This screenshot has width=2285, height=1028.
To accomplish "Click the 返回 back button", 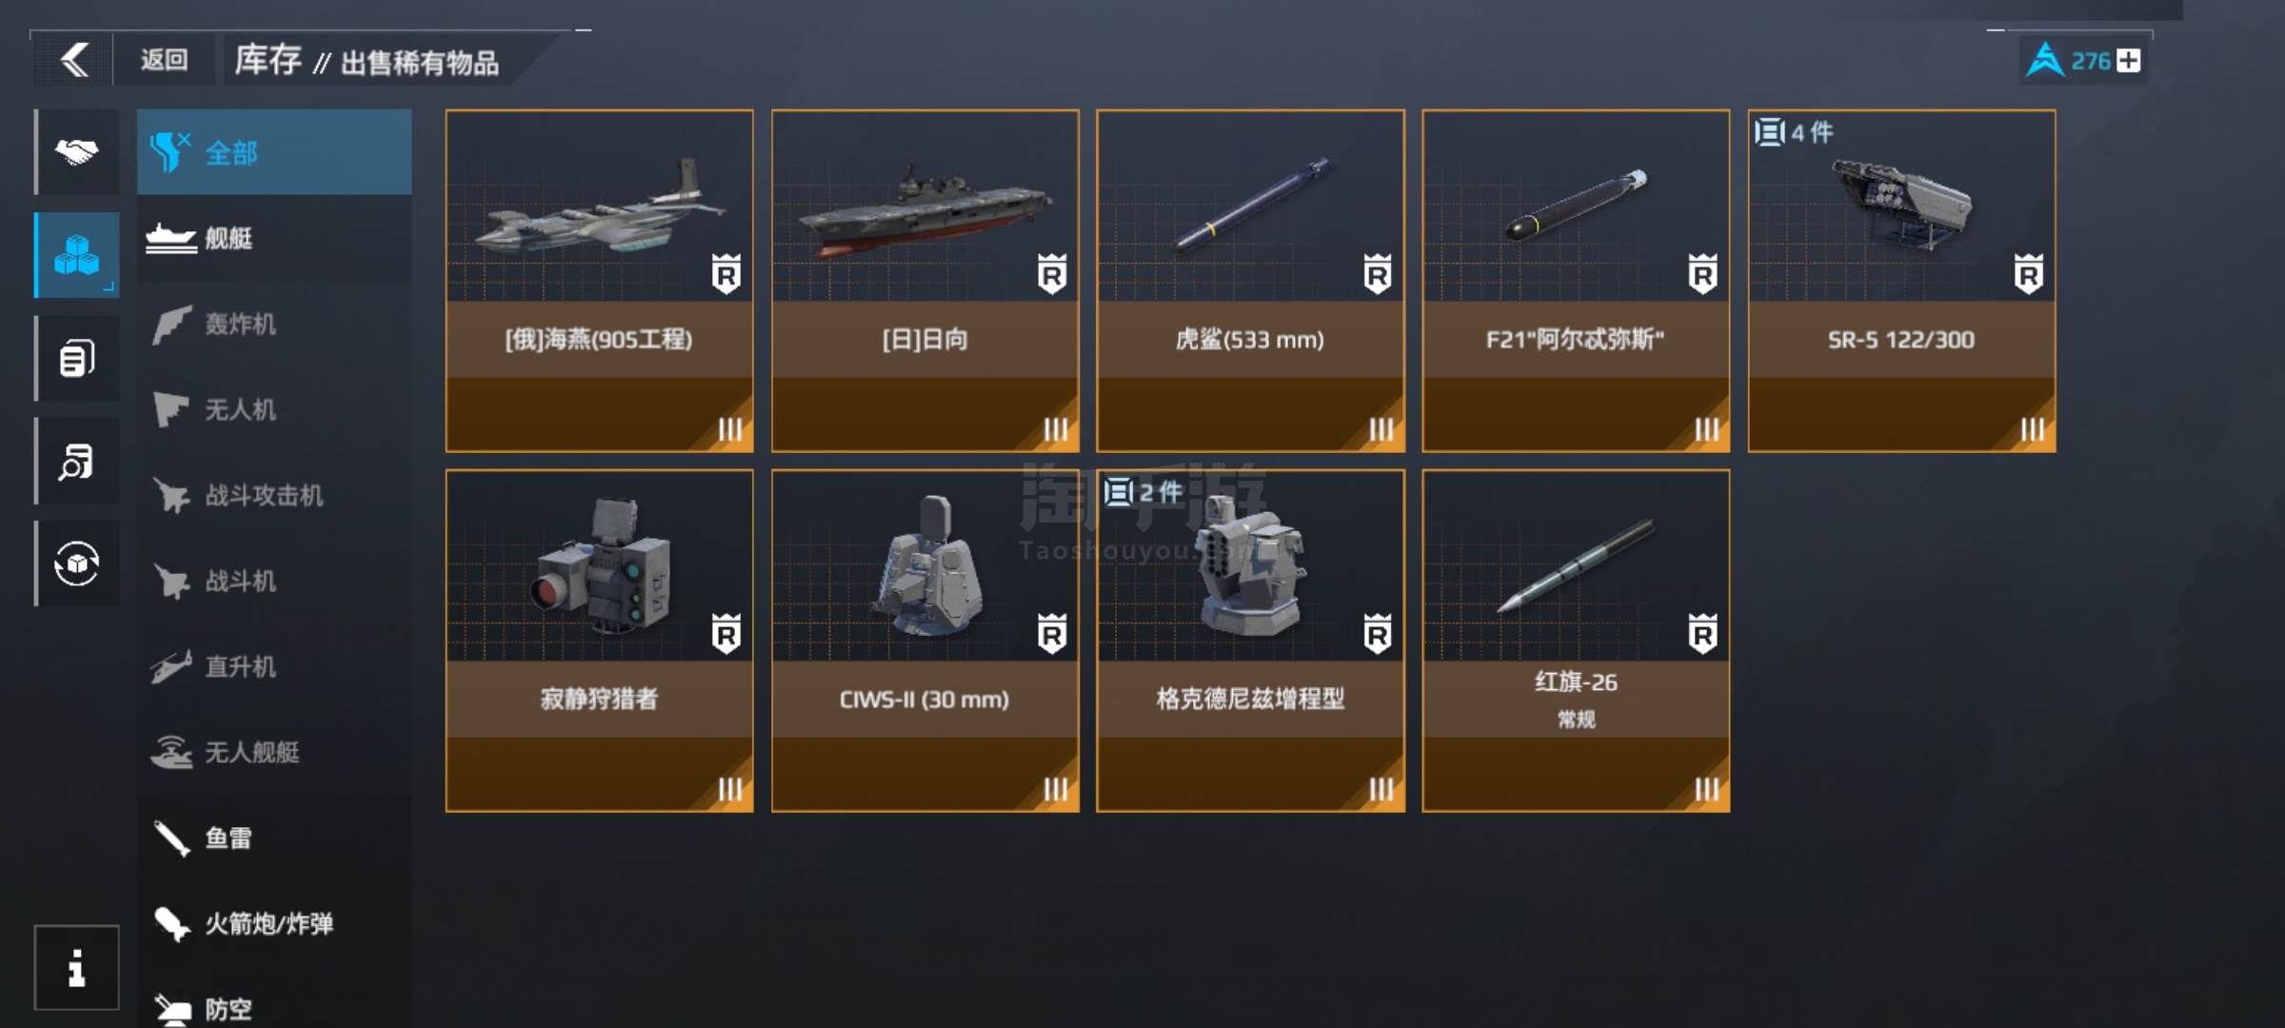I will tap(164, 60).
